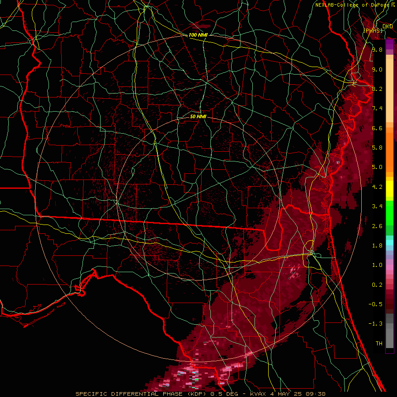Click the 1.0 scale value
Screen dimensions: 397x397
coord(377,265)
